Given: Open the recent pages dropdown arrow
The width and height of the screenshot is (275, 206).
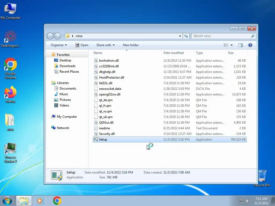Looking at the screenshot, I should [x=63, y=36].
